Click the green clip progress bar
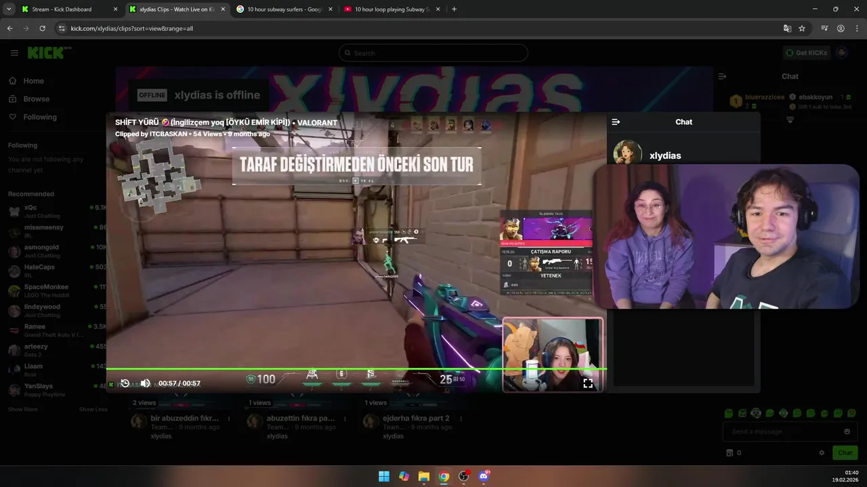The height and width of the screenshot is (487, 867). pos(356,369)
